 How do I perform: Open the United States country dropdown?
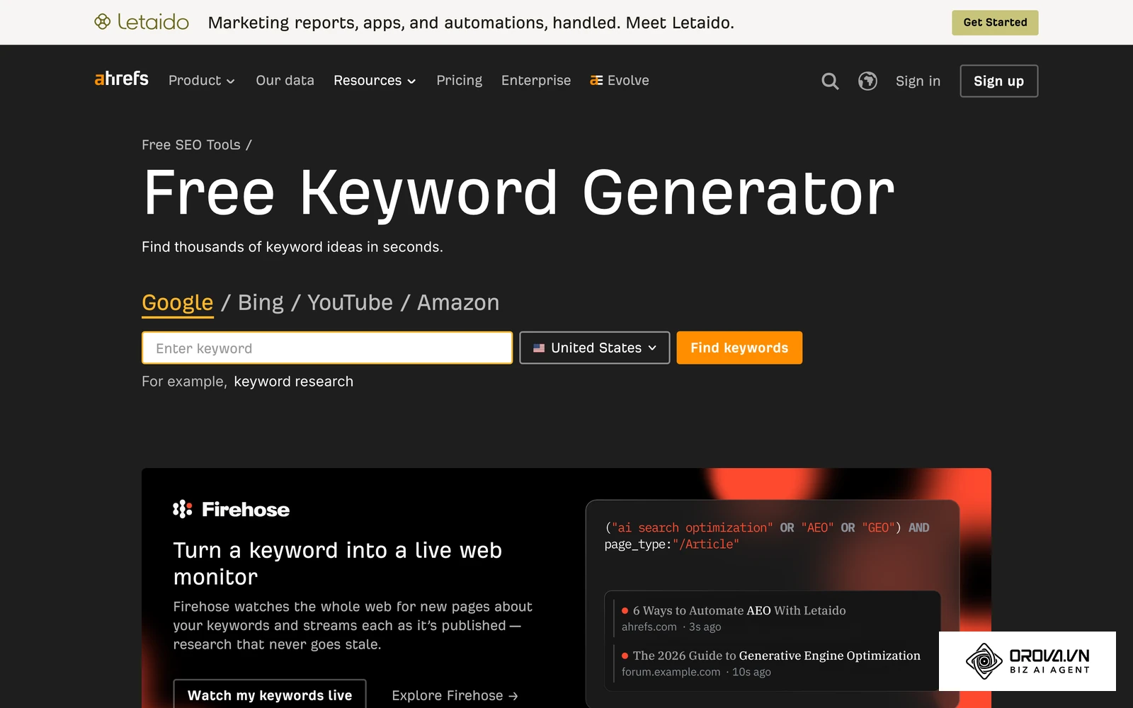pos(594,348)
